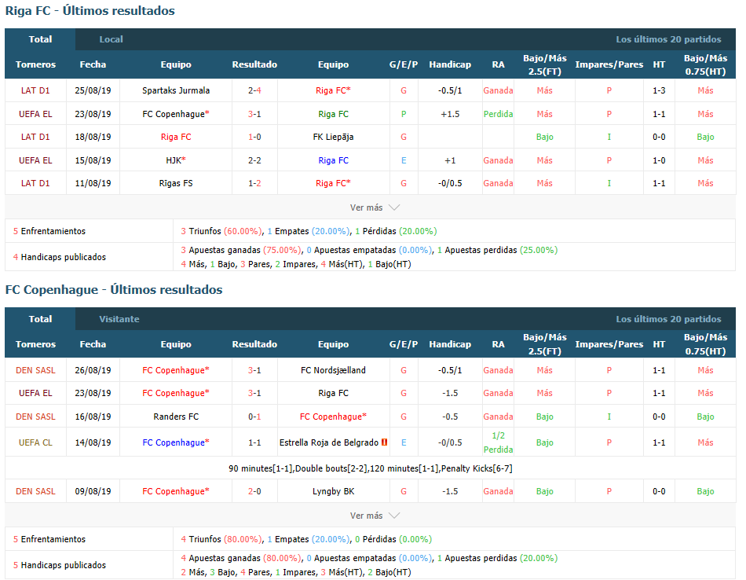Open Visitante tab in FC Copenhague results

tap(119, 319)
